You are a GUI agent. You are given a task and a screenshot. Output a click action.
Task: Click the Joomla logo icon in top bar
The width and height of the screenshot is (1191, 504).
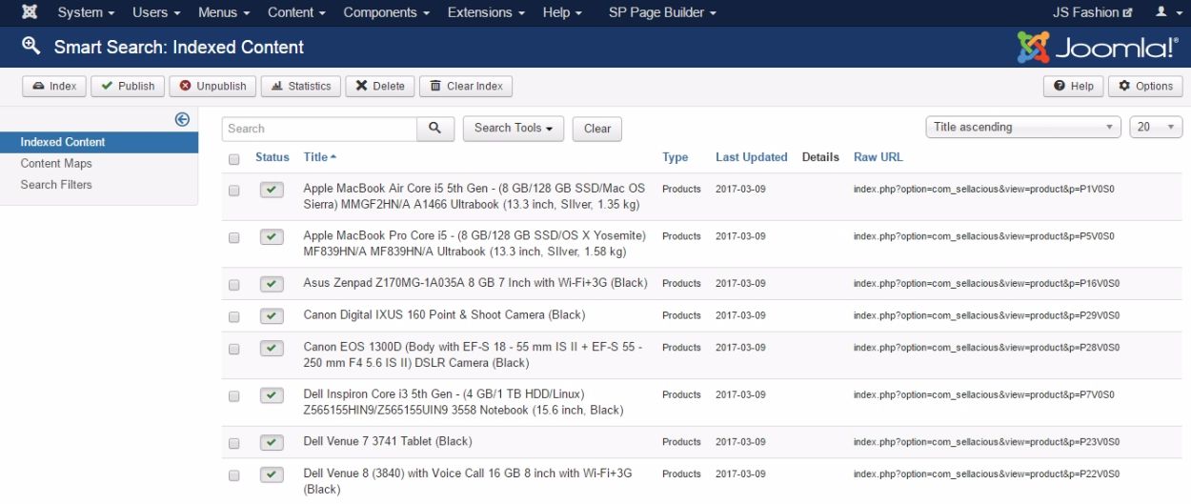(29, 12)
